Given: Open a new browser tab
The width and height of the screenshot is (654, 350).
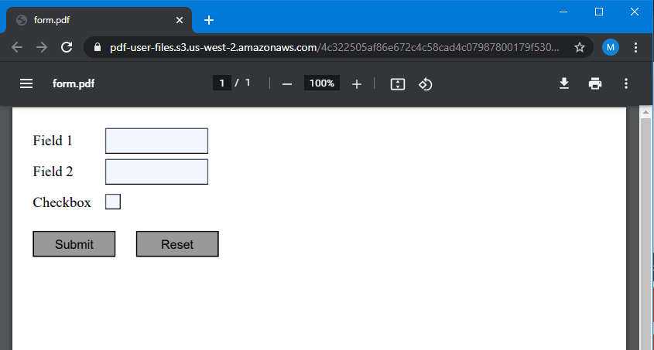Looking at the screenshot, I should tap(208, 20).
